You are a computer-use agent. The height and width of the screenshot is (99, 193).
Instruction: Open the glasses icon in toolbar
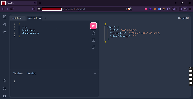tap(185, 9)
